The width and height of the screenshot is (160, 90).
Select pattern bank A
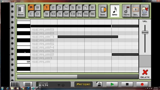(x=31, y=7)
